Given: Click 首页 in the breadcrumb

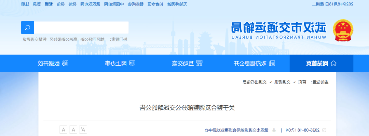Looking at the screenshot, I should [x=302, y=82].
